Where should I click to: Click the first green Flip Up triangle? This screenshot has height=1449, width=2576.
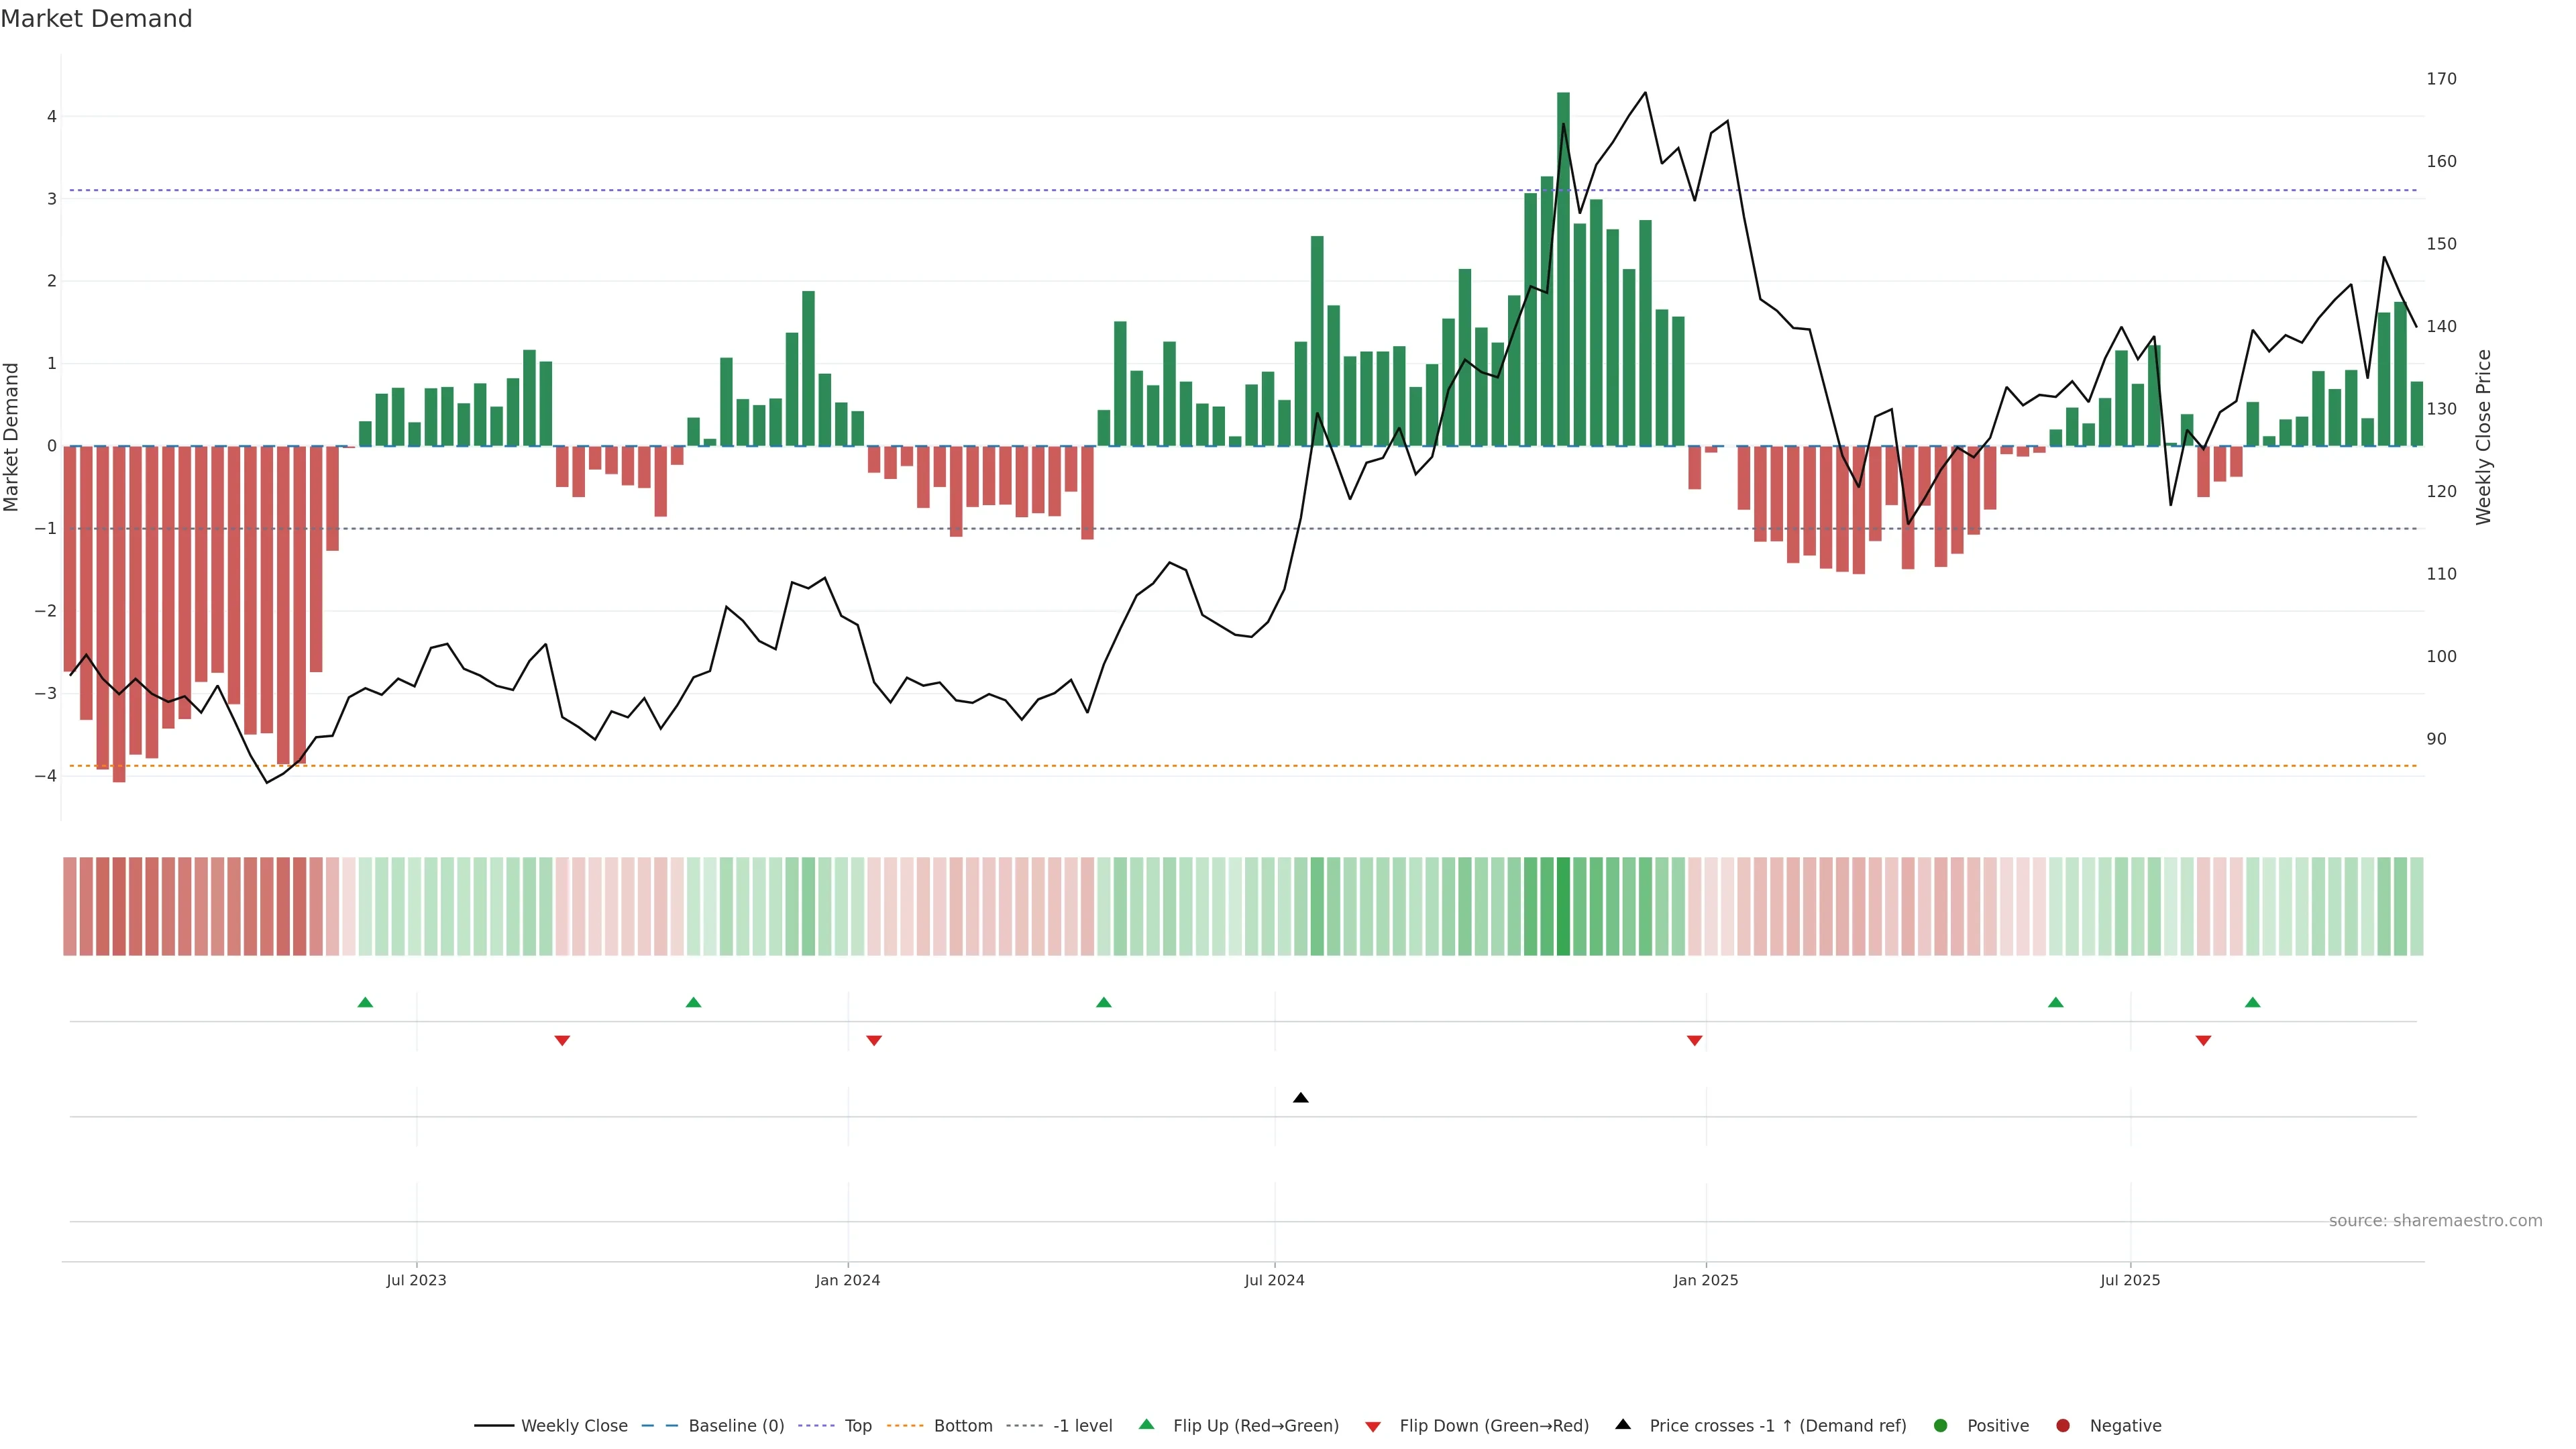[365, 1002]
